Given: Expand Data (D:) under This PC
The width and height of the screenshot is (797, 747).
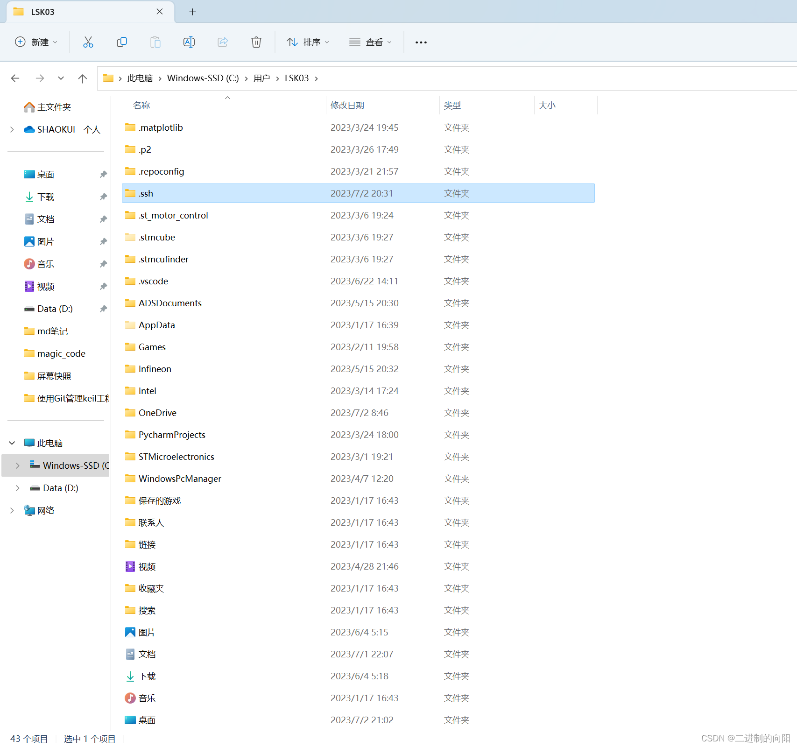Looking at the screenshot, I should click(x=18, y=488).
